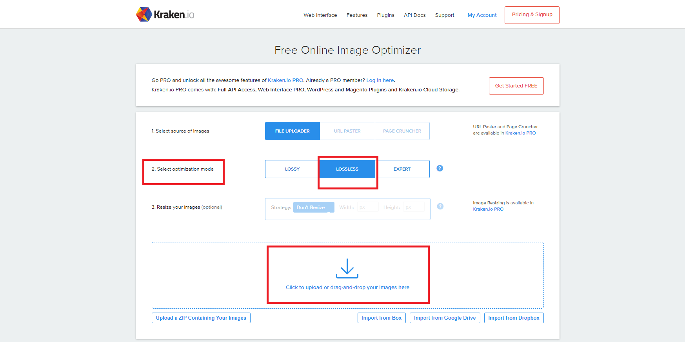The image size is (685, 342).
Task: Select LOSSLESS optimization mode
Action: pyautogui.click(x=347, y=169)
